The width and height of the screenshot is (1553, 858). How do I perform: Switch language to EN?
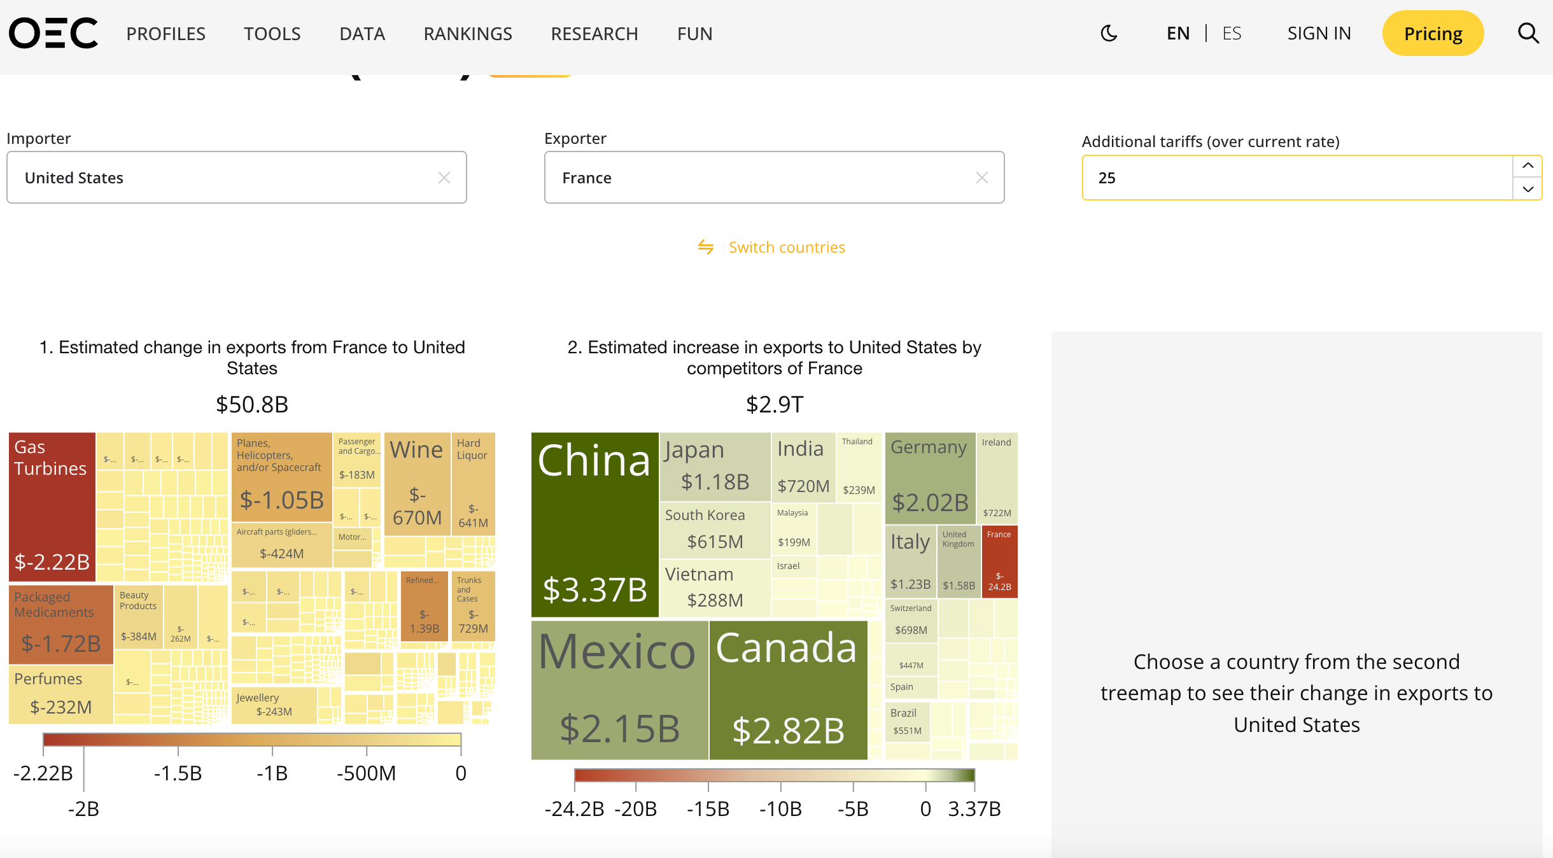click(x=1178, y=33)
